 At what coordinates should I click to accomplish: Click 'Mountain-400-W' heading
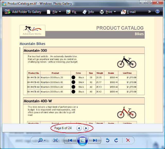[x=38, y=101]
